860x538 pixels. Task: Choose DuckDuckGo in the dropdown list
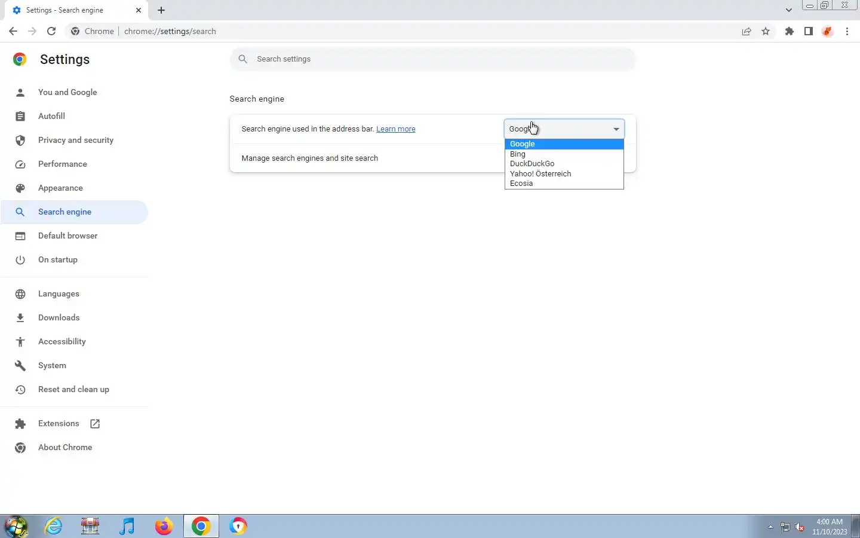point(564,164)
